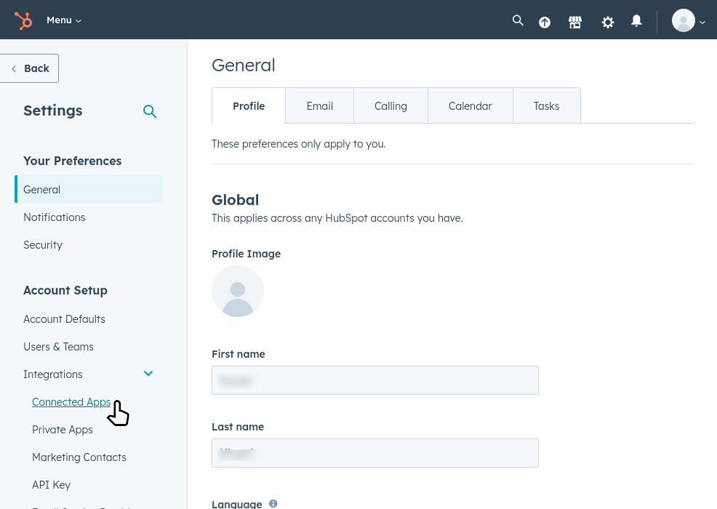Select the Tasks tab

(546, 106)
